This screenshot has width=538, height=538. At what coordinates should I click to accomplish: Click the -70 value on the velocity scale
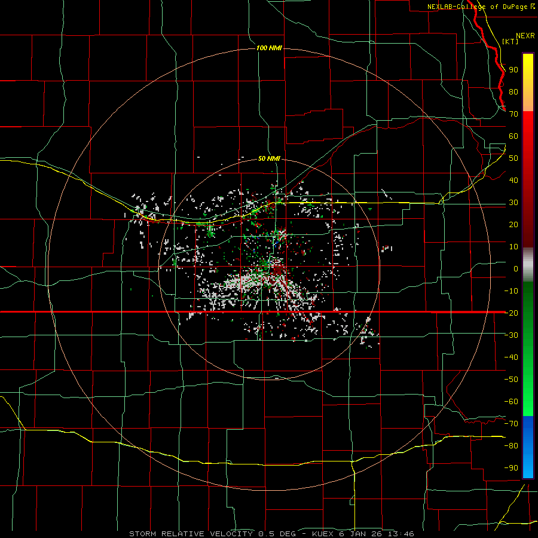(511, 423)
